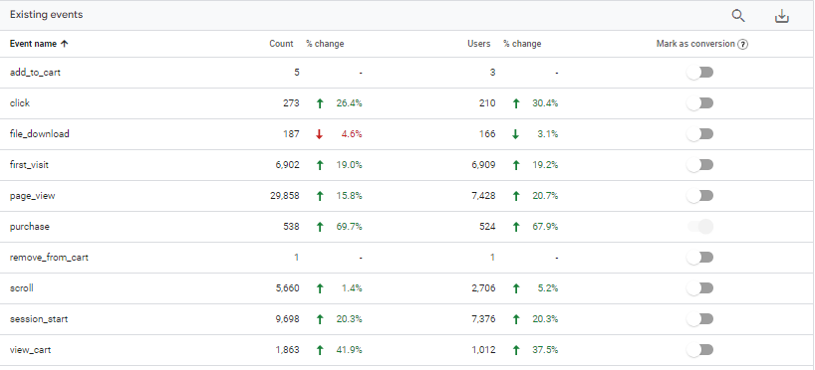Image resolution: width=815 pixels, height=370 pixels.
Task: Toggle Mark as conversion for click event
Action: [699, 103]
